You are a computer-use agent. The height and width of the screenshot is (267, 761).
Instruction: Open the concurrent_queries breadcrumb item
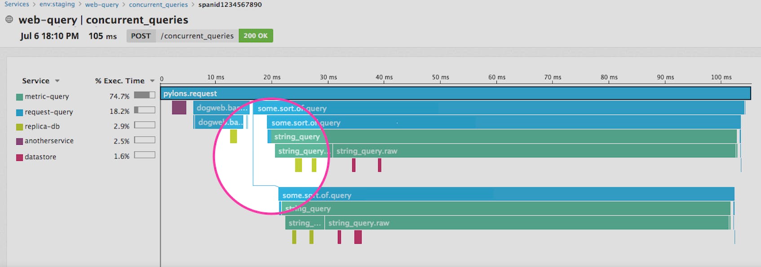click(x=158, y=4)
